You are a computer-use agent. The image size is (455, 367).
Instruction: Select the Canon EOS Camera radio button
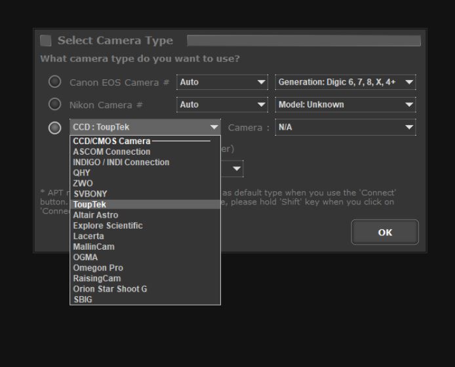tap(54, 82)
